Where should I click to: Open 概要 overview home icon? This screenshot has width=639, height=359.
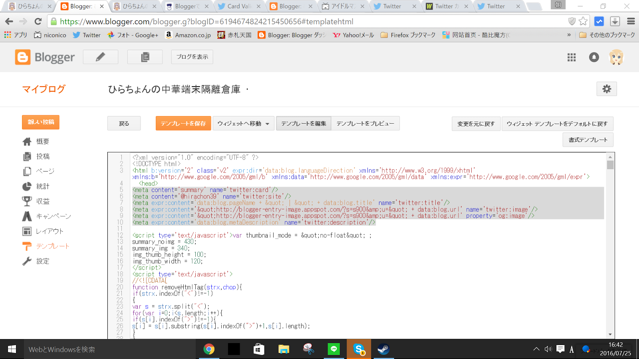point(27,142)
